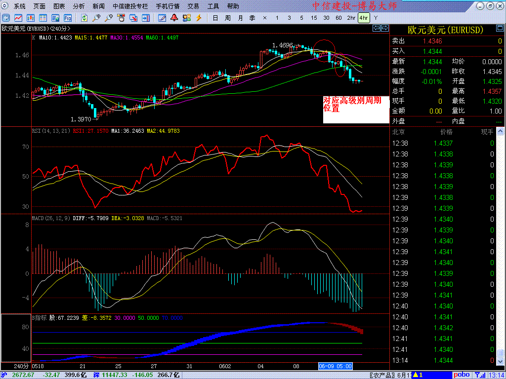The height and width of the screenshot is (379, 506).
Task: Click the round app logo button by 系统
Action: (6, 6)
